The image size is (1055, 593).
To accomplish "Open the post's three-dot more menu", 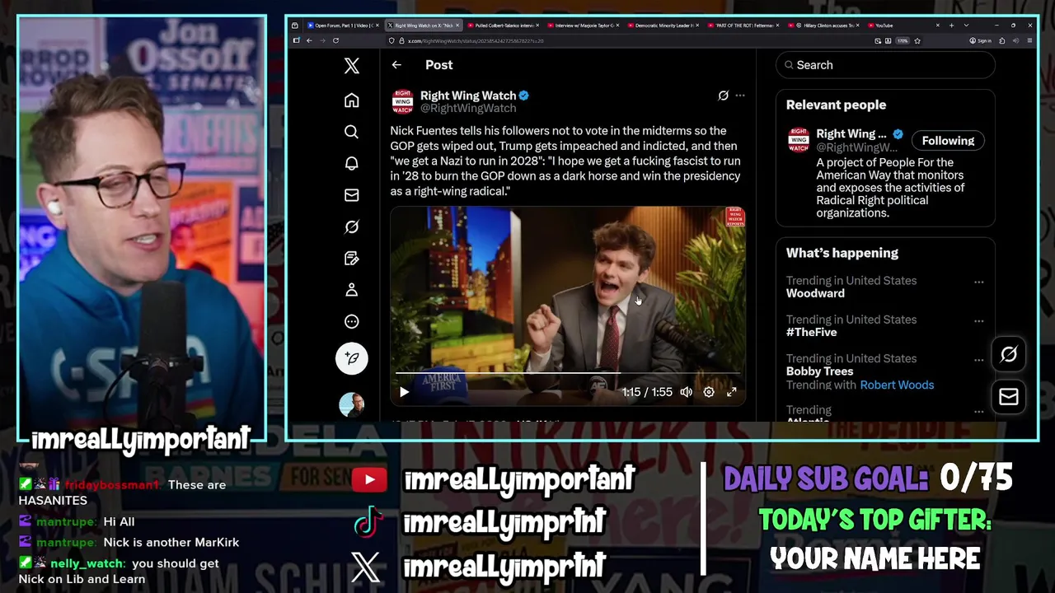I will click(x=740, y=96).
